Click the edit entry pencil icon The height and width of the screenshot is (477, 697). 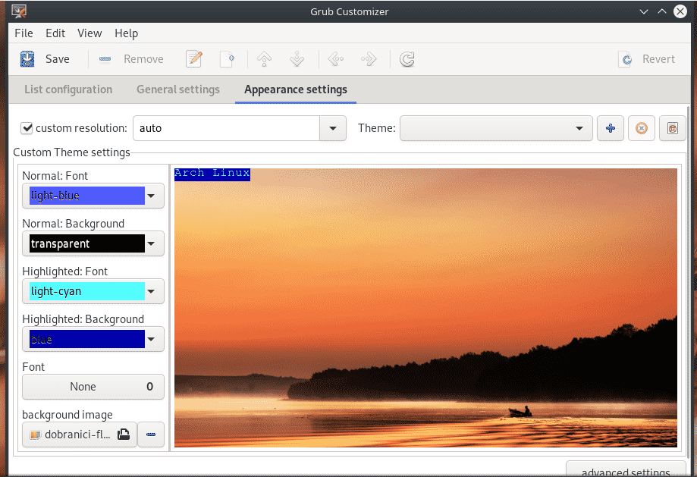pyautogui.click(x=194, y=59)
